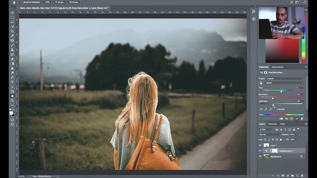
Task: Click the Fit Screen button
Action: tap(59, 2)
